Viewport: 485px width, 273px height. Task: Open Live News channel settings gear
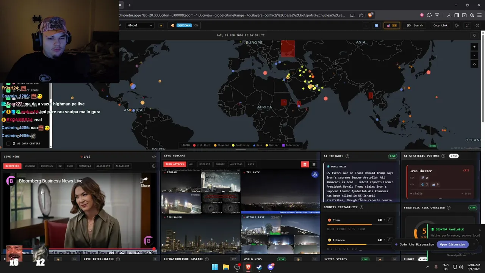(x=153, y=166)
